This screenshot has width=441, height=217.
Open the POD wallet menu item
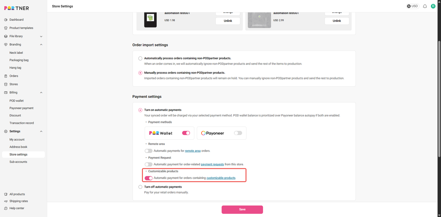(x=17, y=101)
